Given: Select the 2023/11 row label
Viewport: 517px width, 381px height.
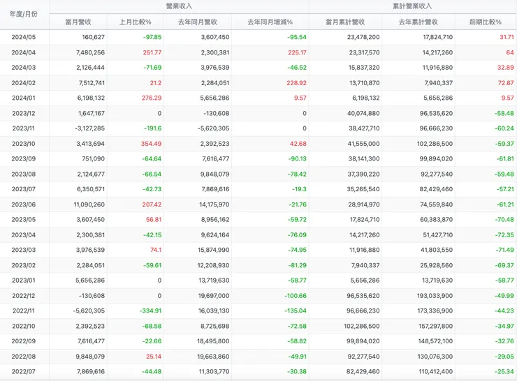Looking at the screenshot, I should click(x=24, y=128).
